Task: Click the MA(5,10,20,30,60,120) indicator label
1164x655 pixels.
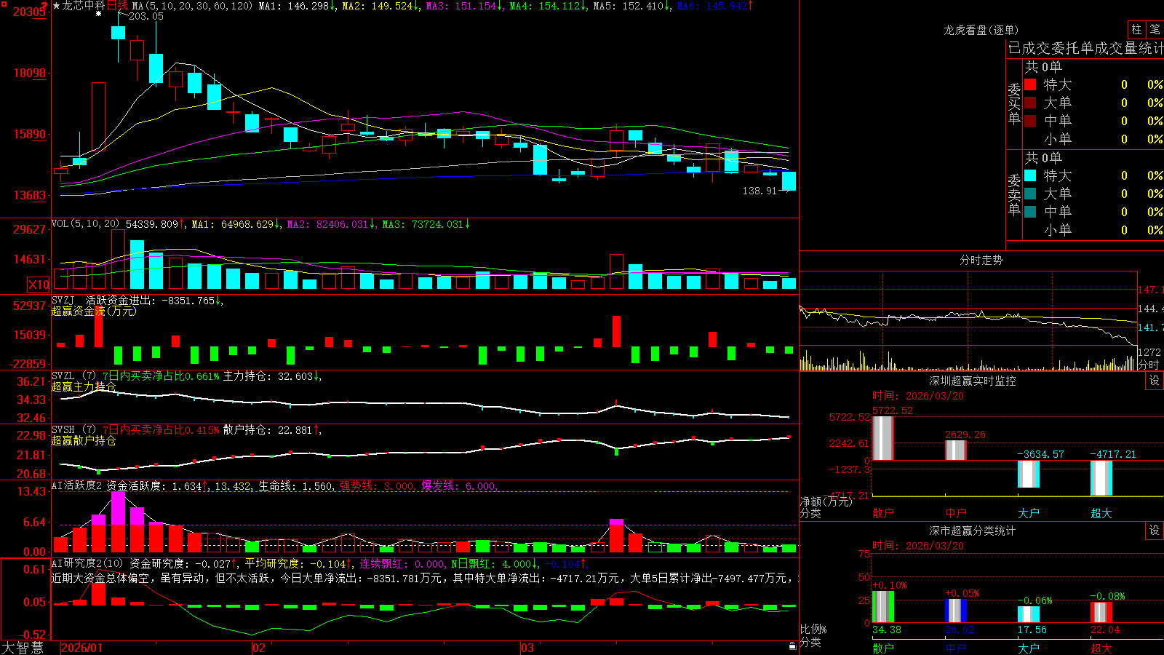Action: (193, 6)
